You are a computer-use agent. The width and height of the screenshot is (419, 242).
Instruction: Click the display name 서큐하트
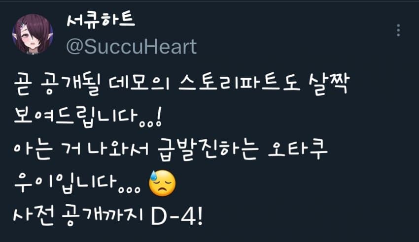[101, 20]
